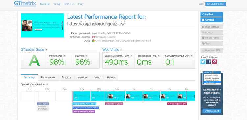Image resolution: width=247 pixels, height=120 pixels.
Task: Click the Tags button
Action: 212,43
